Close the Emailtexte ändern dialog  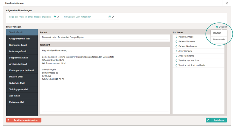(x=226, y=3)
